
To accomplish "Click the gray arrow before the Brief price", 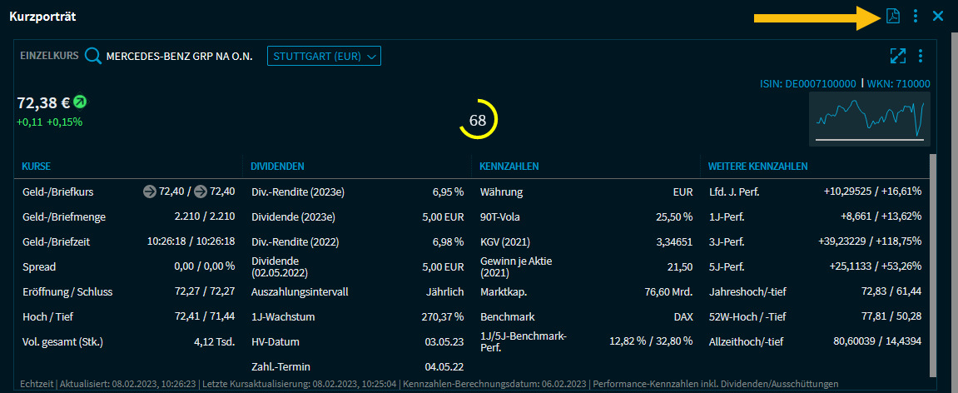I will coord(201,192).
